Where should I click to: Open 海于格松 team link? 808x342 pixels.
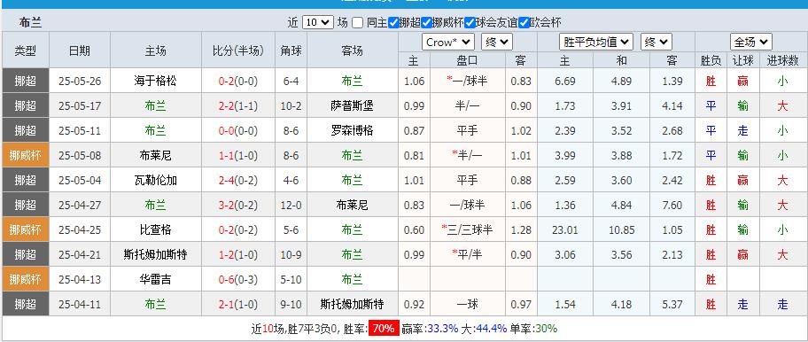(x=156, y=81)
